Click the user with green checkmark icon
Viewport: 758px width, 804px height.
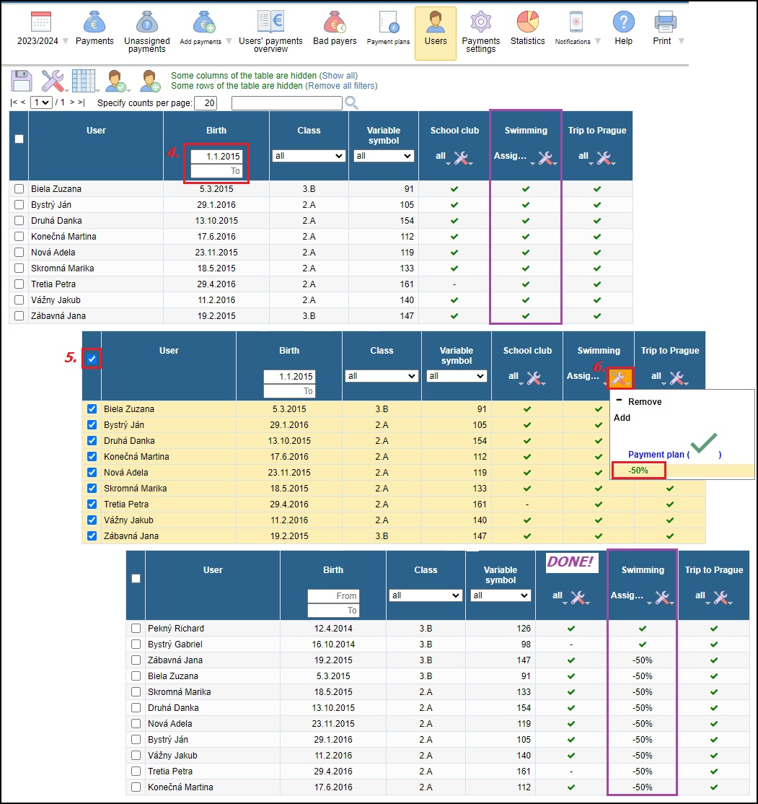click(x=115, y=81)
